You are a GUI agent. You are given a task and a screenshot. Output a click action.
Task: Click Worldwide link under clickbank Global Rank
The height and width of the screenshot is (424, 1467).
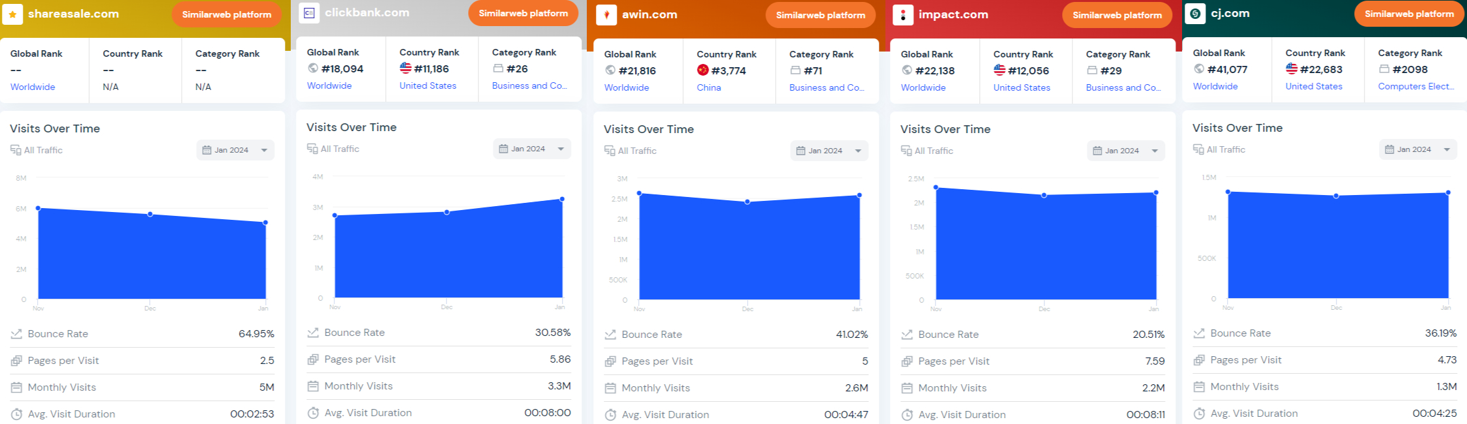(329, 85)
